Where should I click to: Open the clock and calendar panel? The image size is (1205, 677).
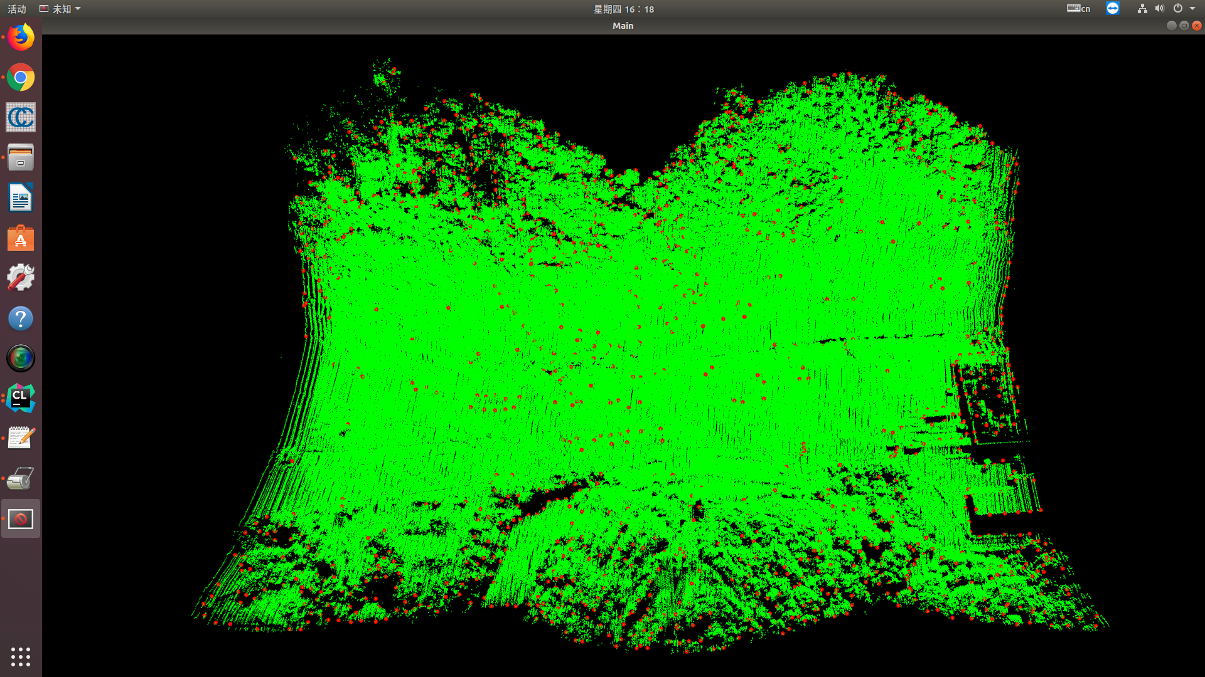[x=624, y=9]
